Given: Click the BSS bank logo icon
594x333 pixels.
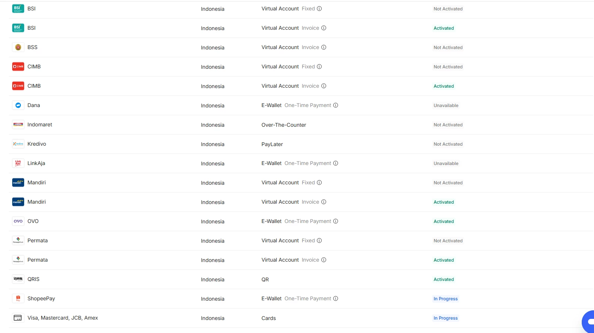Looking at the screenshot, I should click(18, 47).
